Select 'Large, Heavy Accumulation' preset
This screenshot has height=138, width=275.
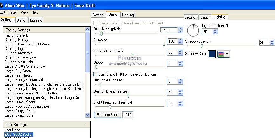(26, 80)
